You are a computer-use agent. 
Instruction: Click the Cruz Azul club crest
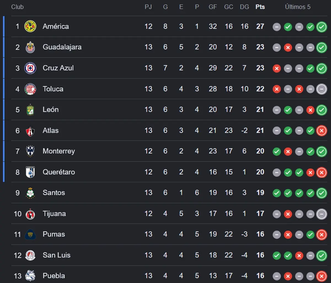pyautogui.click(x=30, y=68)
